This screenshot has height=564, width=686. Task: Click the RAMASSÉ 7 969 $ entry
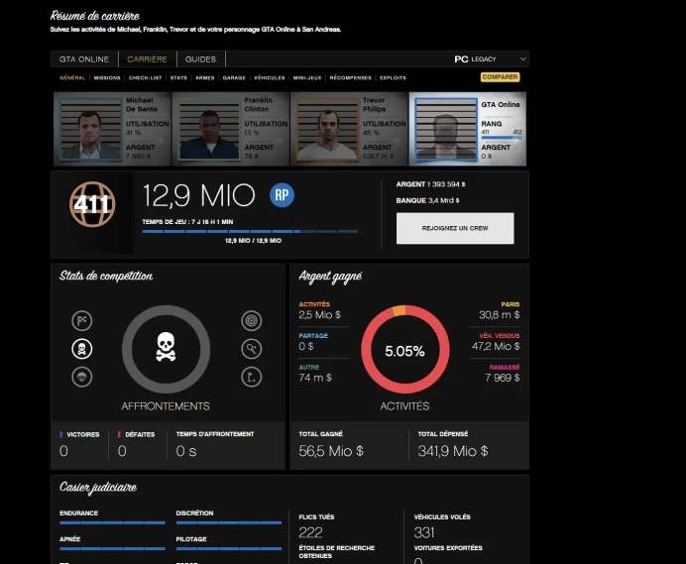coord(503,374)
